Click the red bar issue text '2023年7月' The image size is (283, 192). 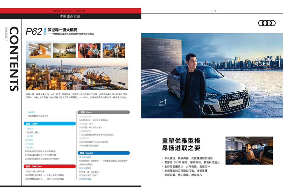coord(67,11)
